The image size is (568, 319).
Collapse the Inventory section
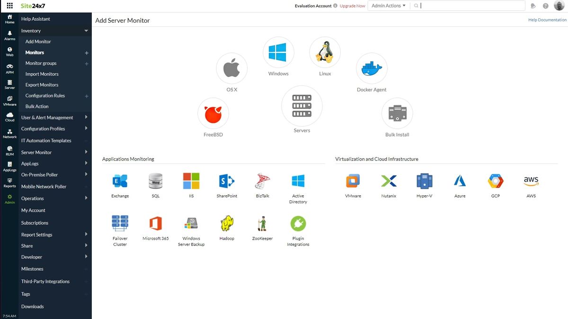[x=54, y=30]
